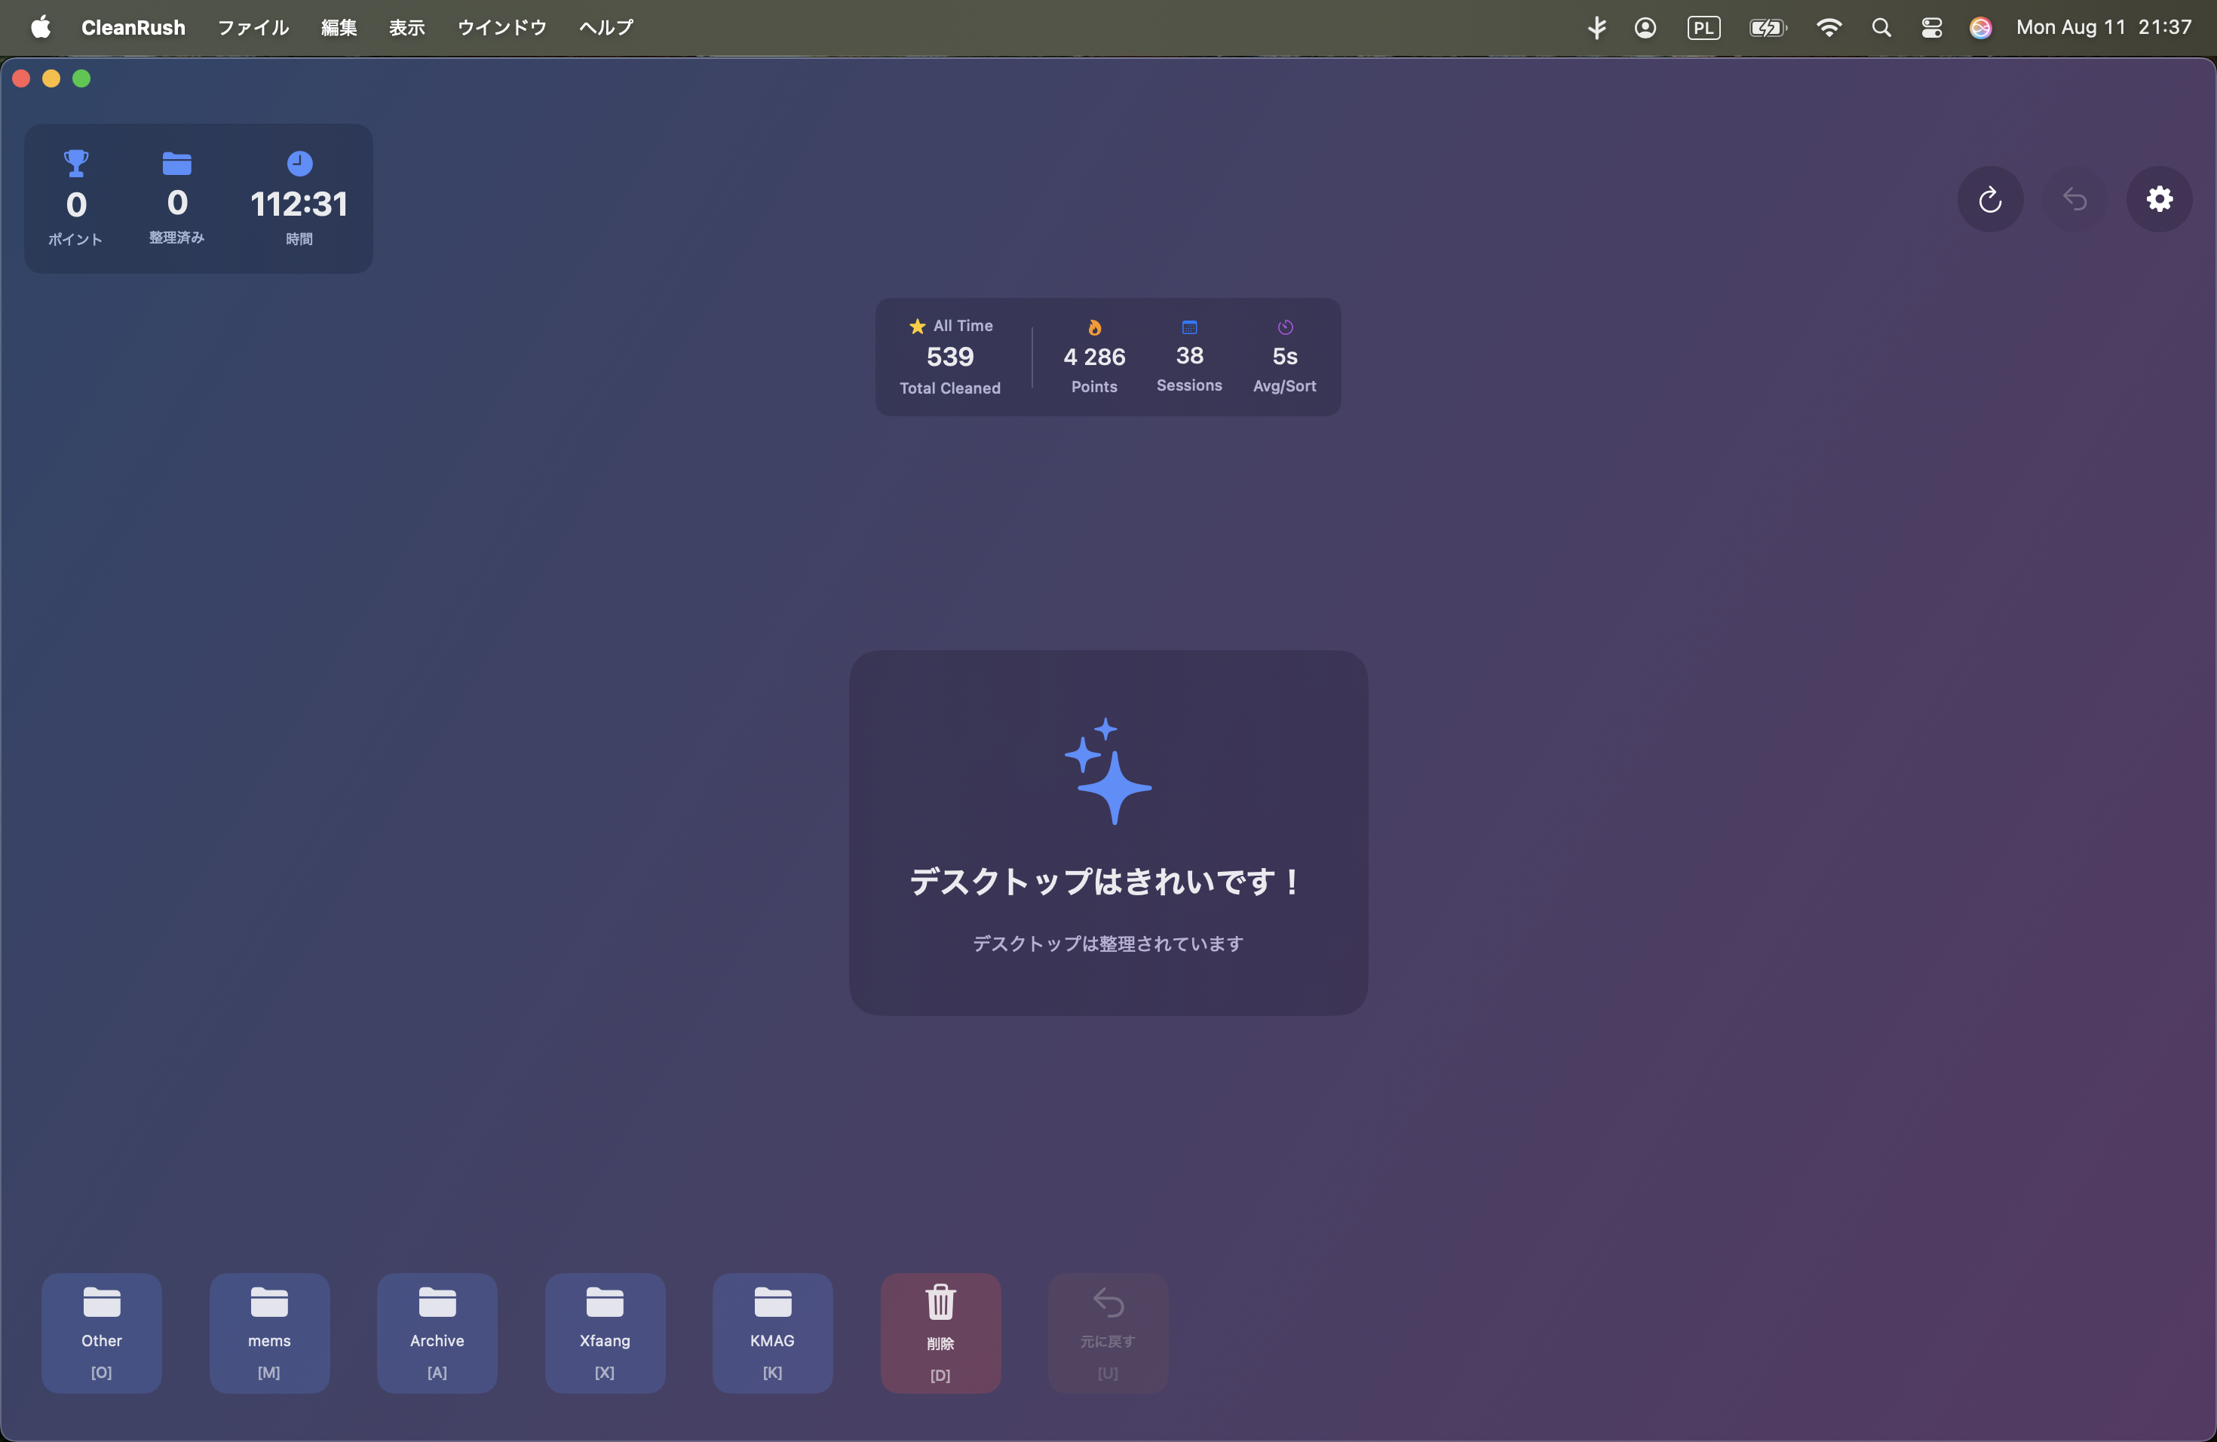Click the battery status icon
The image size is (2217, 1442).
tap(1768, 27)
